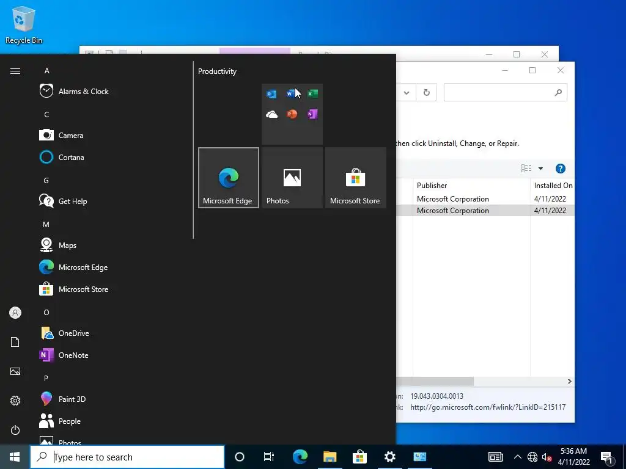626x469 pixels.
Task: Open Settings from taskbar
Action: [x=389, y=457]
